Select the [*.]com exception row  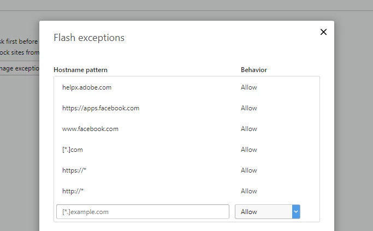point(187,150)
